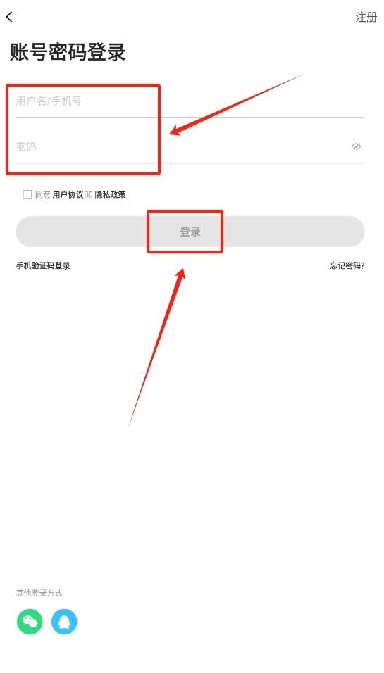Log in with the WeChat icon
Viewport: 384px width, 673px height.
click(30, 622)
